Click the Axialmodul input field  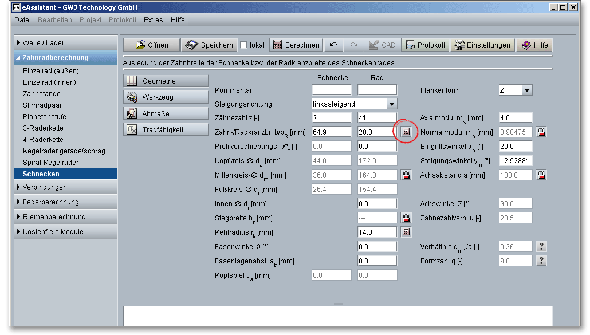point(515,117)
